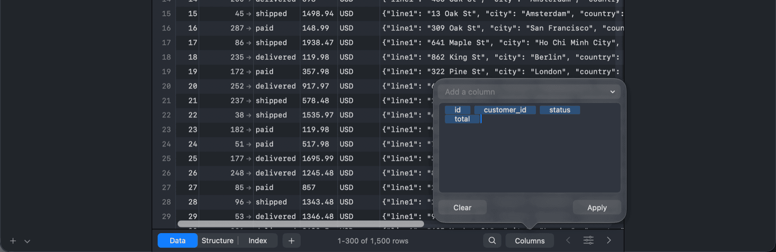Go to previous page arrow
This screenshot has height=252, width=776.
click(568, 240)
